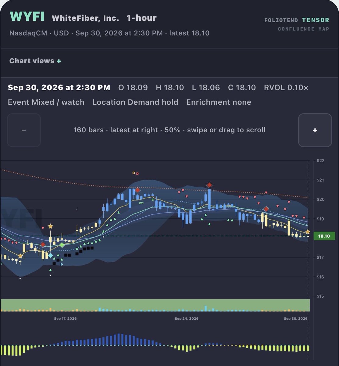Click the 'H 18.10' high value
339x366 pixels.
[170, 88]
